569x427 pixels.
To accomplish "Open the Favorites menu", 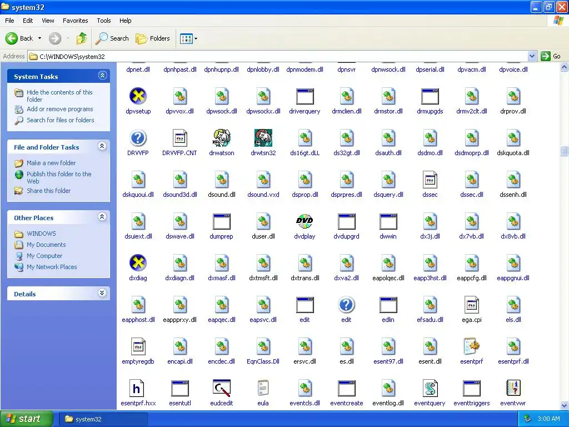I will [76, 21].
